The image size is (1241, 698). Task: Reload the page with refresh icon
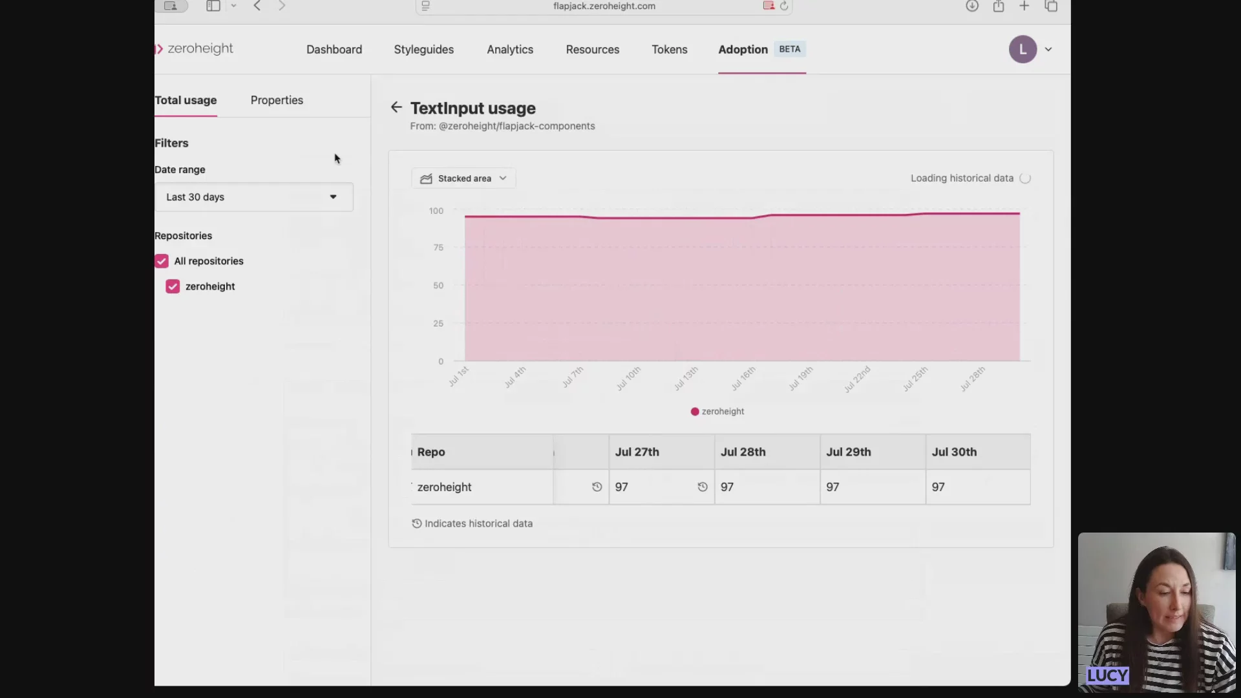[x=784, y=6]
